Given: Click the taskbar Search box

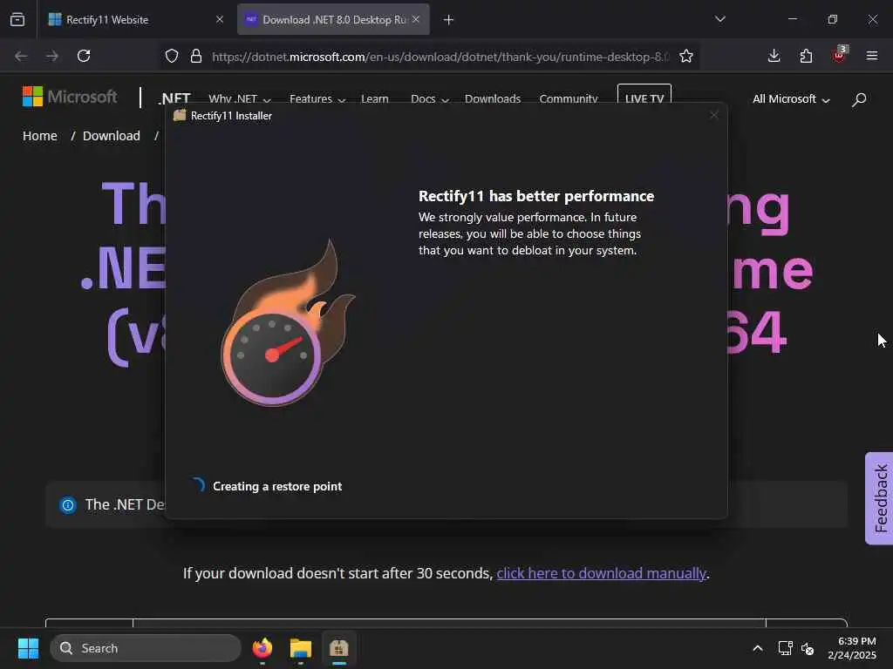Looking at the screenshot, I should pyautogui.click(x=146, y=648).
